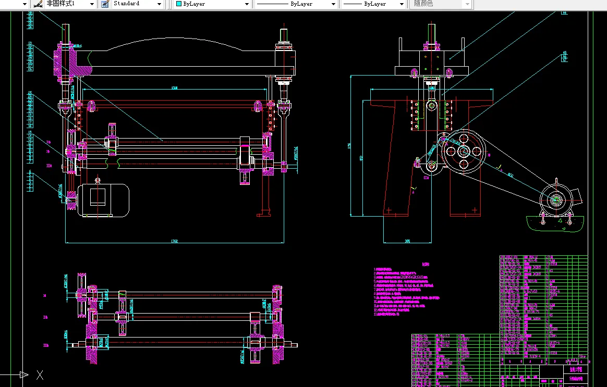
Task: Select the electric motor in the front view
Action: pos(103,199)
